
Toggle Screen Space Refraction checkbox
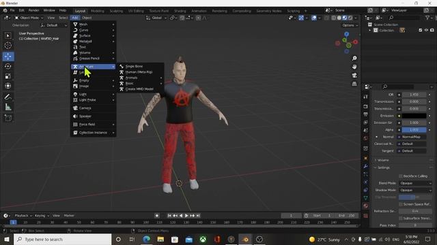click(x=401, y=204)
